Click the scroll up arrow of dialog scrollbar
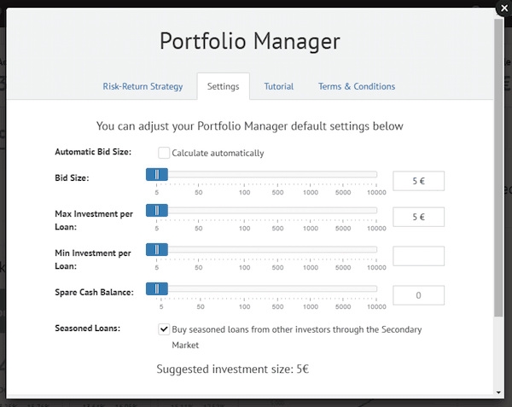The height and width of the screenshot is (407, 512). [498, 20]
